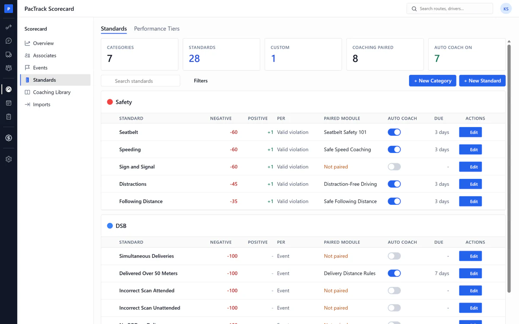Click the standards list scrollbar thumb
The height and width of the screenshot is (324, 519).
click(x=509, y=169)
